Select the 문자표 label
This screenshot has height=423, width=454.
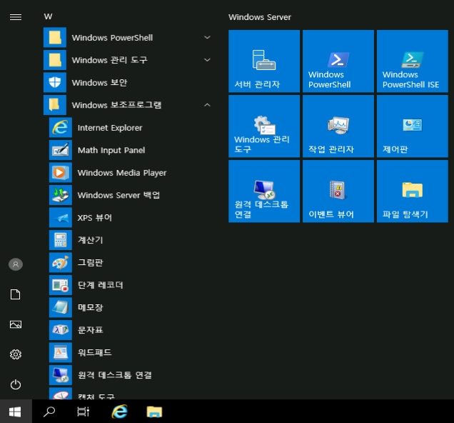[x=91, y=329]
